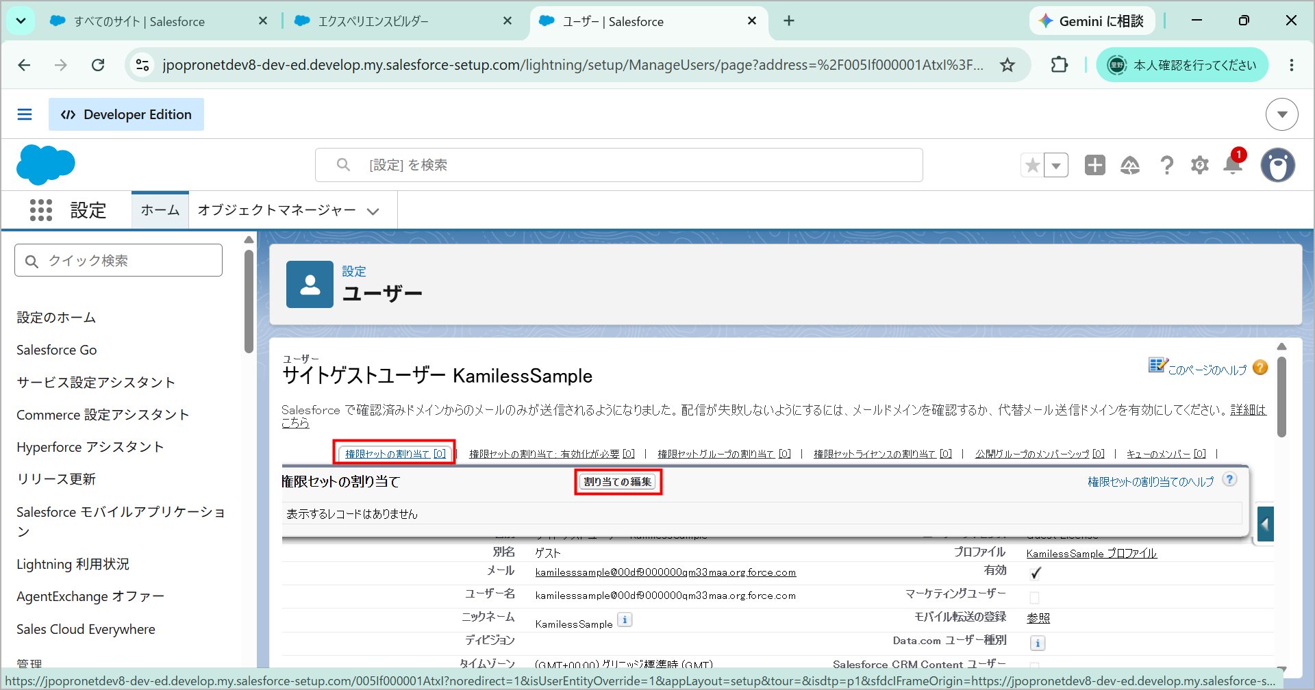Open the global actions plus icon
The image size is (1315, 690).
(1095, 165)
